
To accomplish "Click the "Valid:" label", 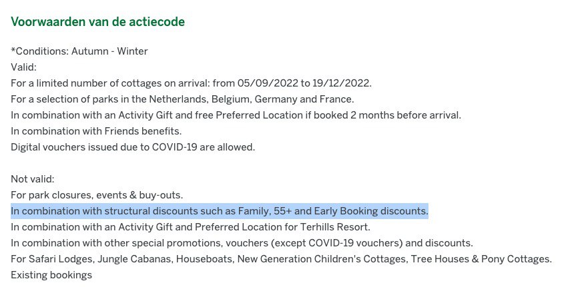I will [23, 67].
